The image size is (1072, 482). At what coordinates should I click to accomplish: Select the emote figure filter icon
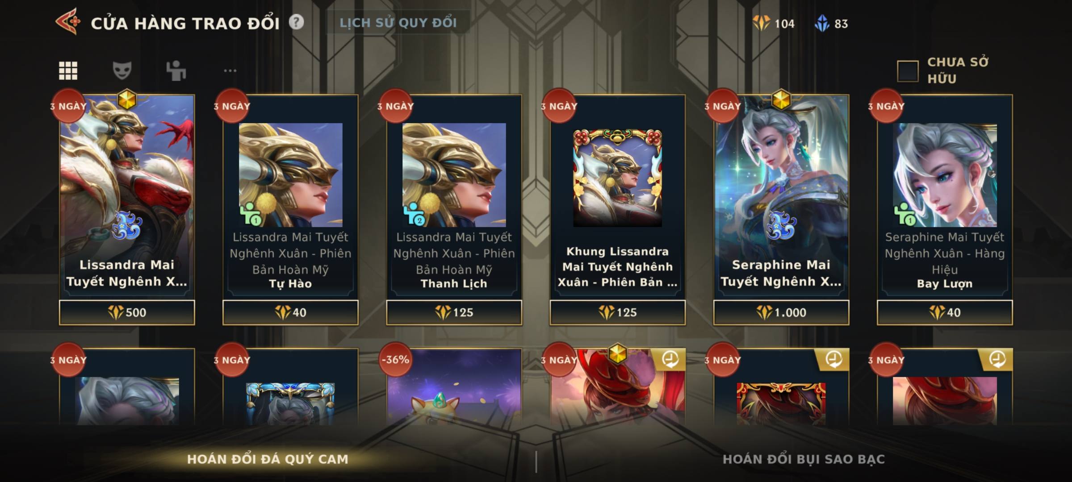coord(176,71)
